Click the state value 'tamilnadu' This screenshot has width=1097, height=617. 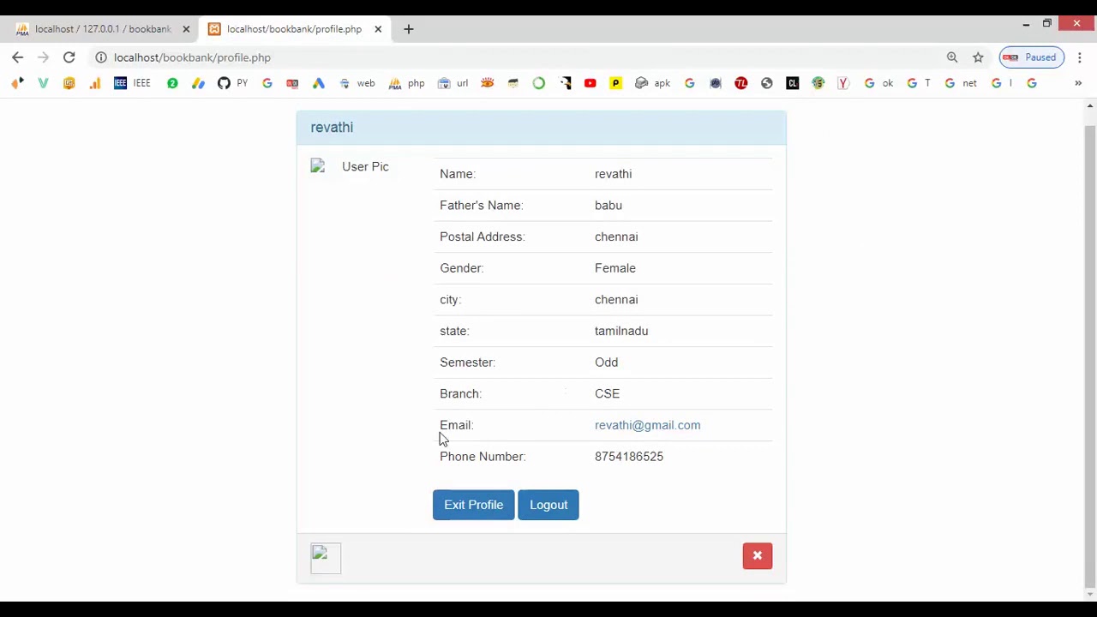click(x=621, y=331)
